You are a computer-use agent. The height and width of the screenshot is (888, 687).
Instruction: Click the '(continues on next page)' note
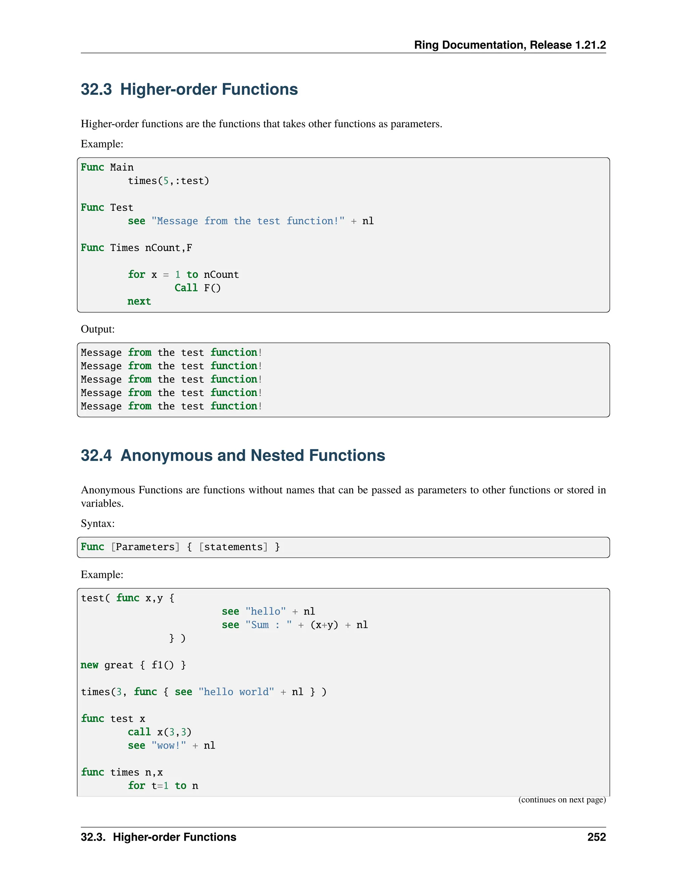(x=562, y=800)
